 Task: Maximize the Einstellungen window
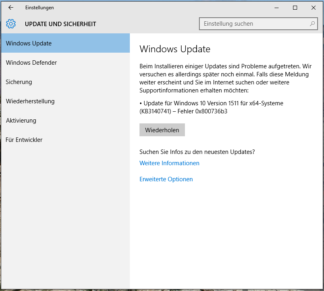(295, 8)
